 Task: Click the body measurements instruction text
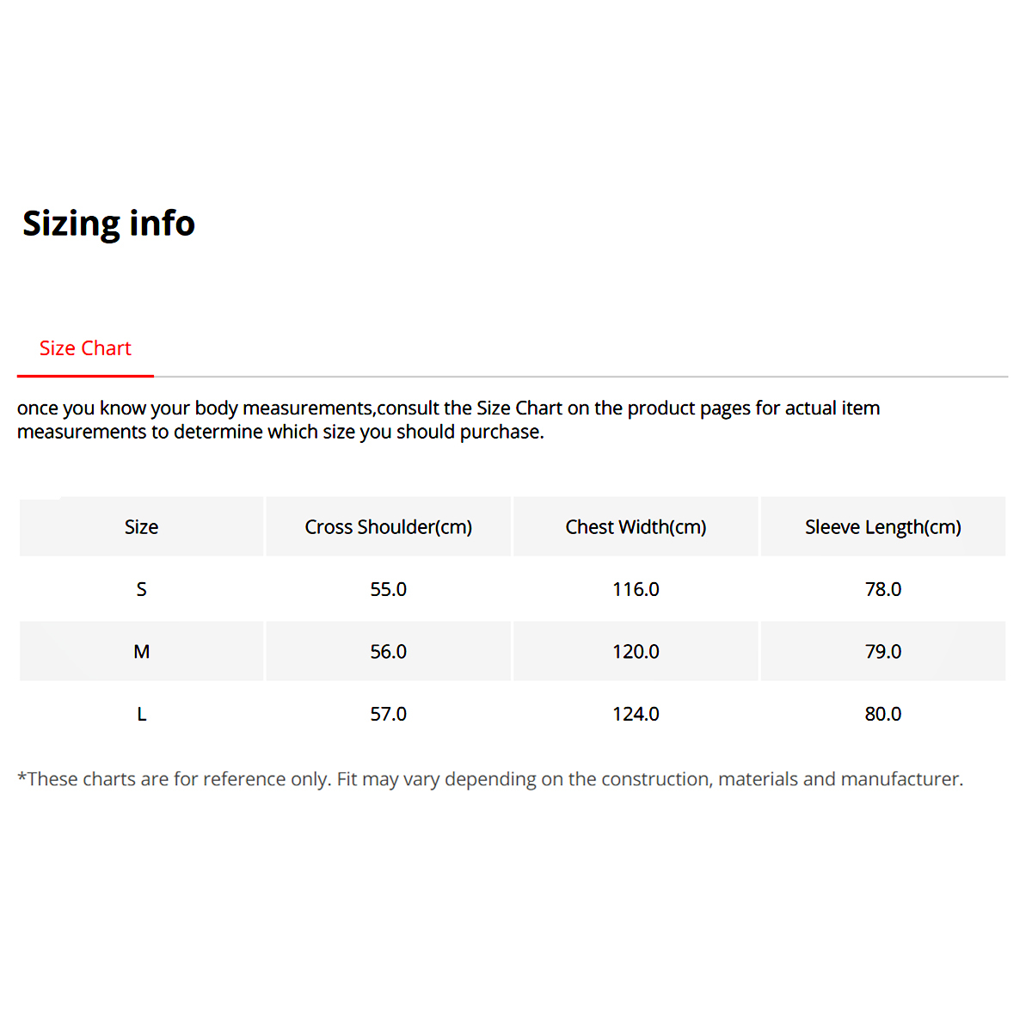pos(448,420)
